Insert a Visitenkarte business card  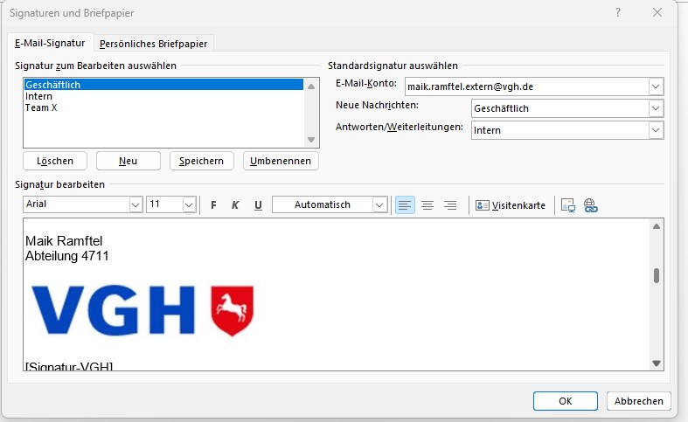[x=511, y=205]
